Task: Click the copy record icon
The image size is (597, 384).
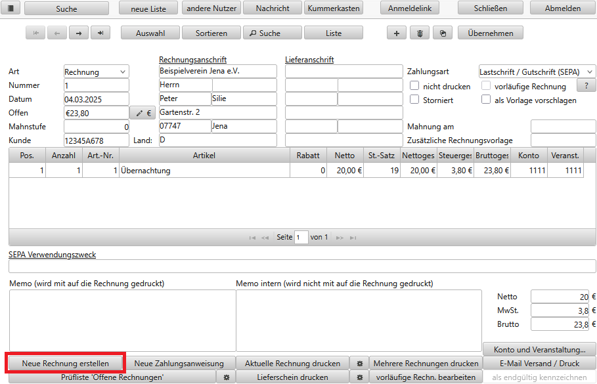Action: click(x=443, y=33)
